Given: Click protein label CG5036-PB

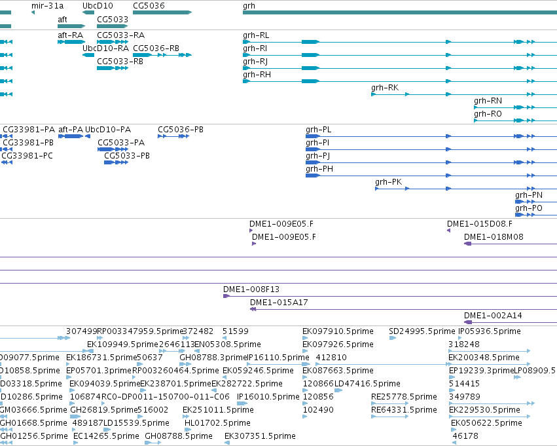Looking at the screenshot, I should coord(181,130).
